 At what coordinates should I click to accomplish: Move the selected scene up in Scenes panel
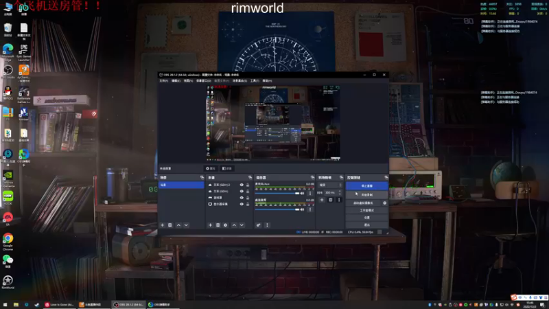pyautogui.click(x=178, y=225)
